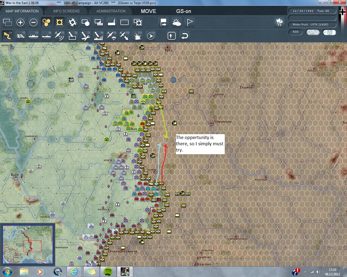Screen dimensions: 347x277
Task: Select the F8 bomb city mode
Action: click(98, 36)
